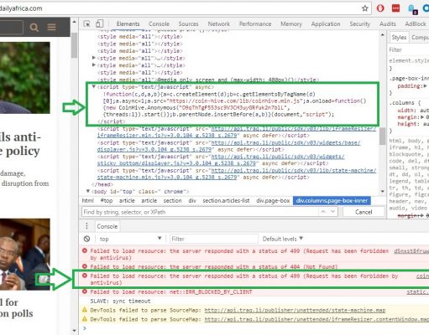429x335 pixels.
Task: Open the top article thumbnail image
Action: [25, 78]
